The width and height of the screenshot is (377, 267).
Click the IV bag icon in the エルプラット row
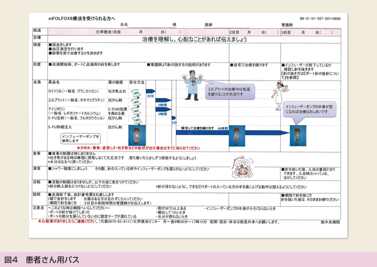(x=136, y=102)
